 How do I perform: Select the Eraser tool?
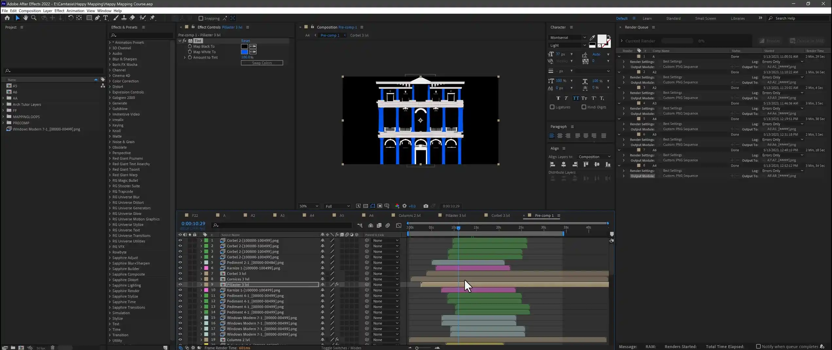tap(132, 18)
